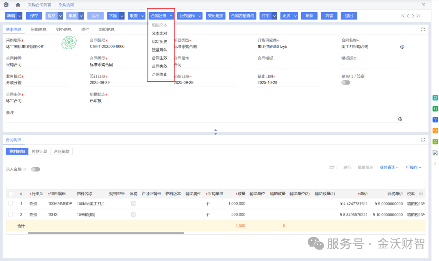This screenshot has width=439, height=261.
Task: Choose 合同生效 from the menu
Action: point(160,58)
